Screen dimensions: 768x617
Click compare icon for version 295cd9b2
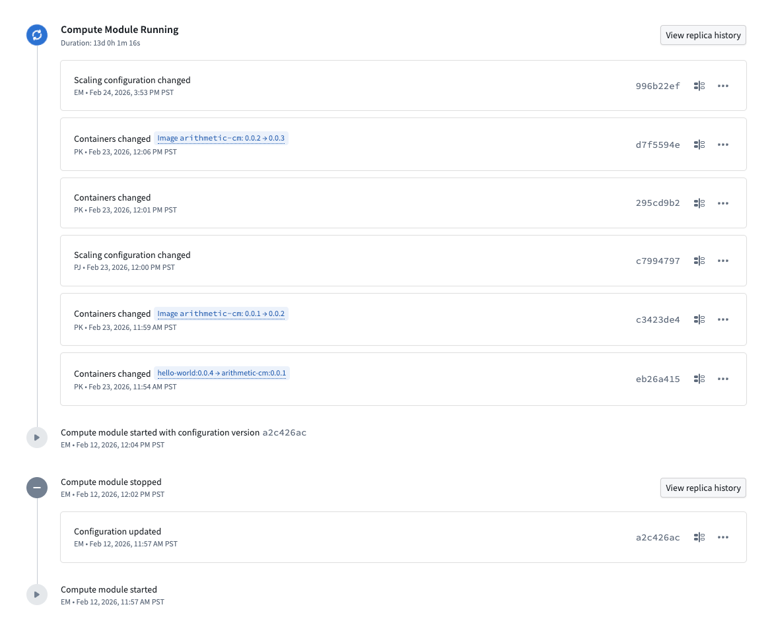[699, 203]
